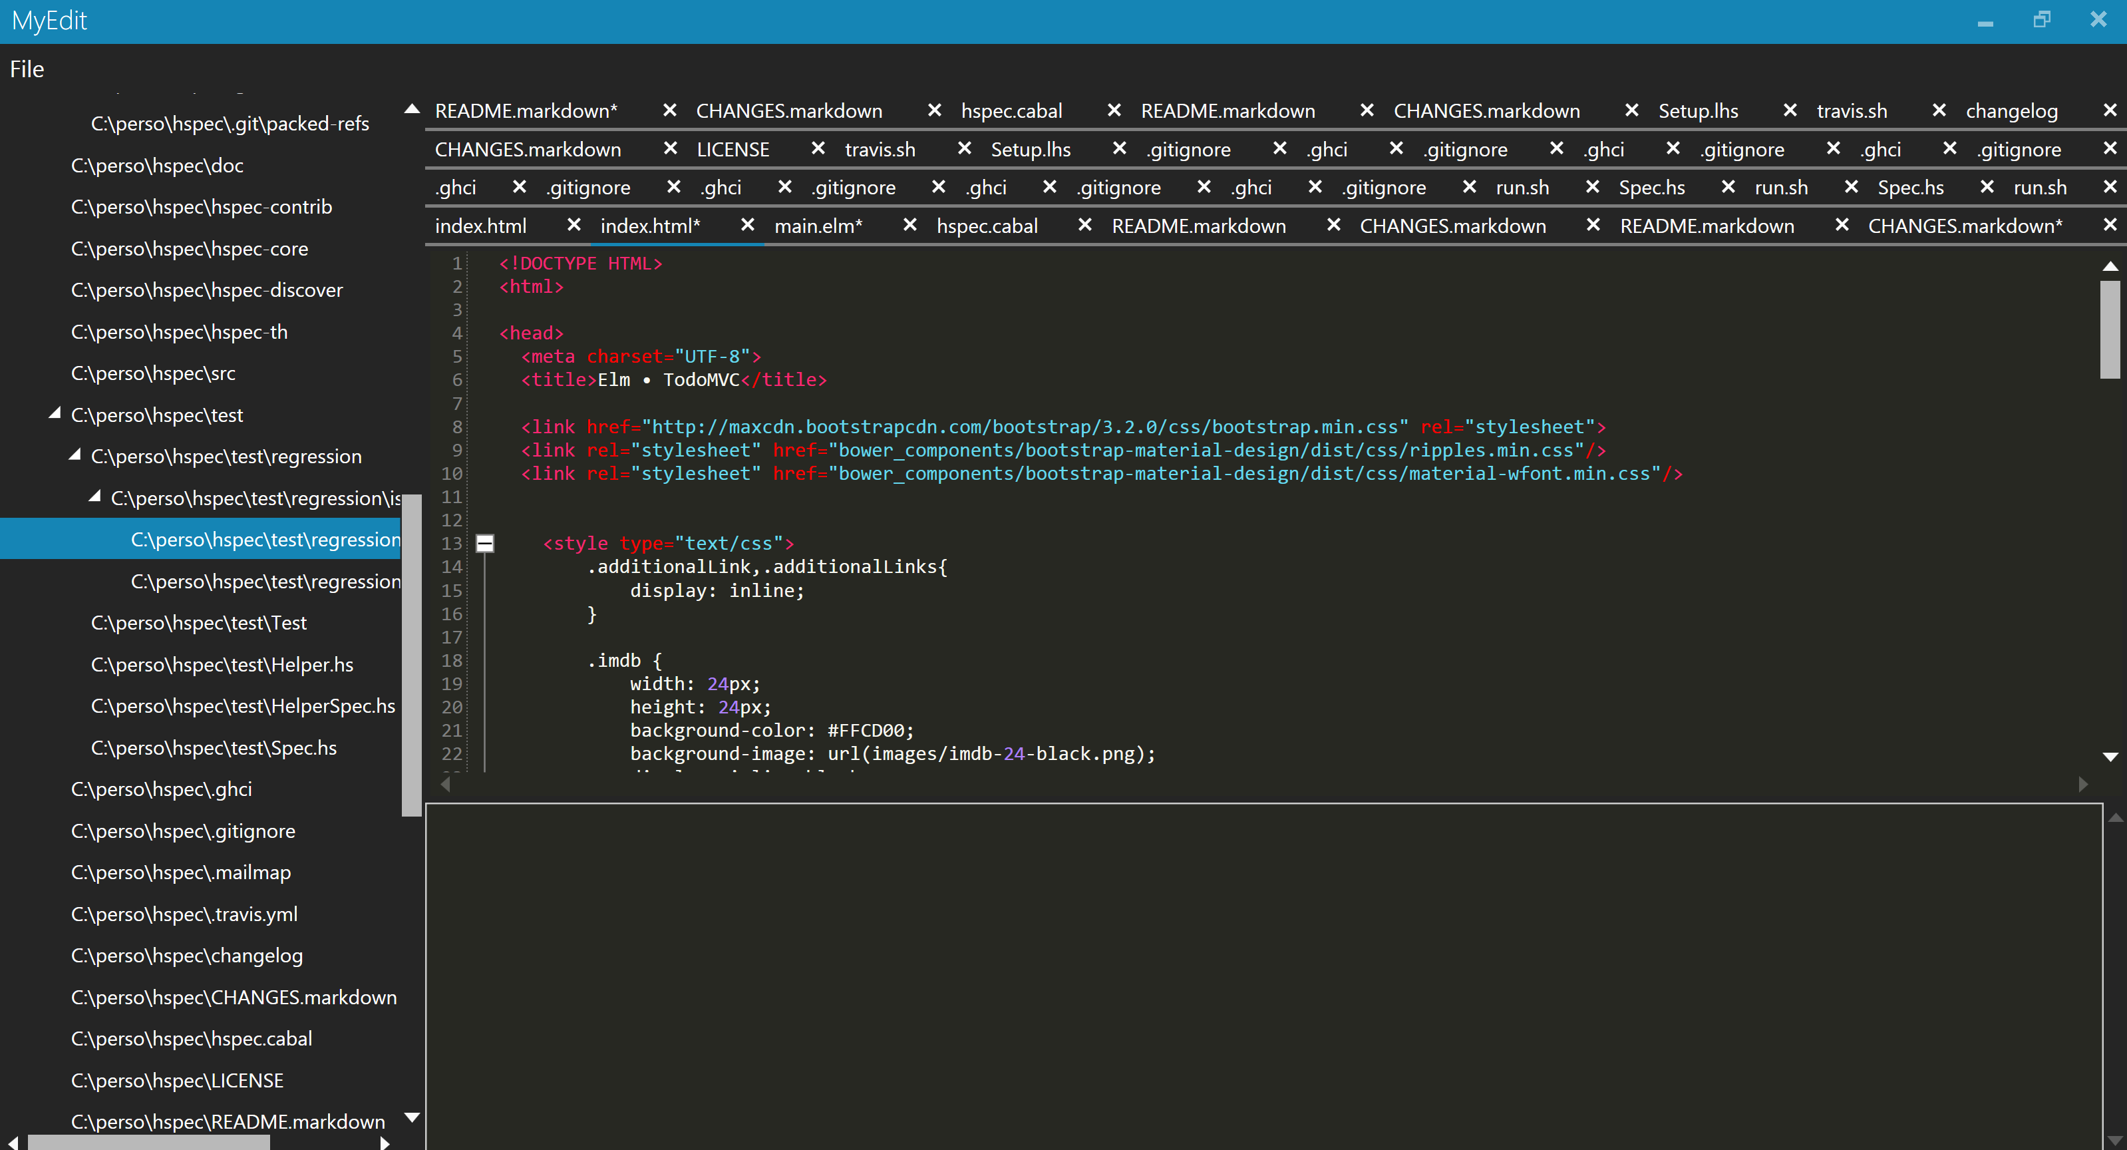
Task: Close the LICENSE tab with its X icon
Action: click(x=818, y=148)
